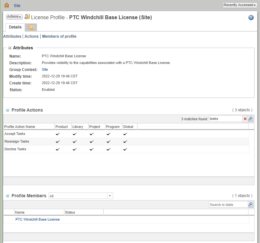Open the Actions dropdown menu
Screen dimensions: 260x243
14,17
